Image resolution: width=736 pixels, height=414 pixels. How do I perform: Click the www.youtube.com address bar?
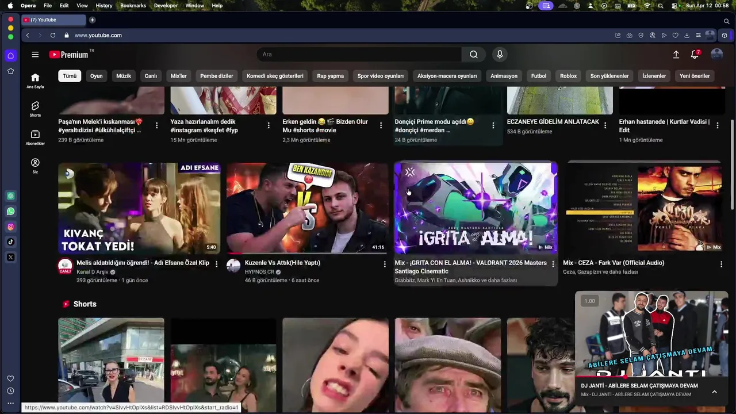tap(98, 35)
